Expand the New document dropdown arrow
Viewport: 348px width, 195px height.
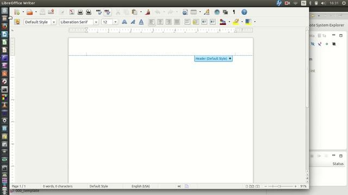(x=23, y=12)
